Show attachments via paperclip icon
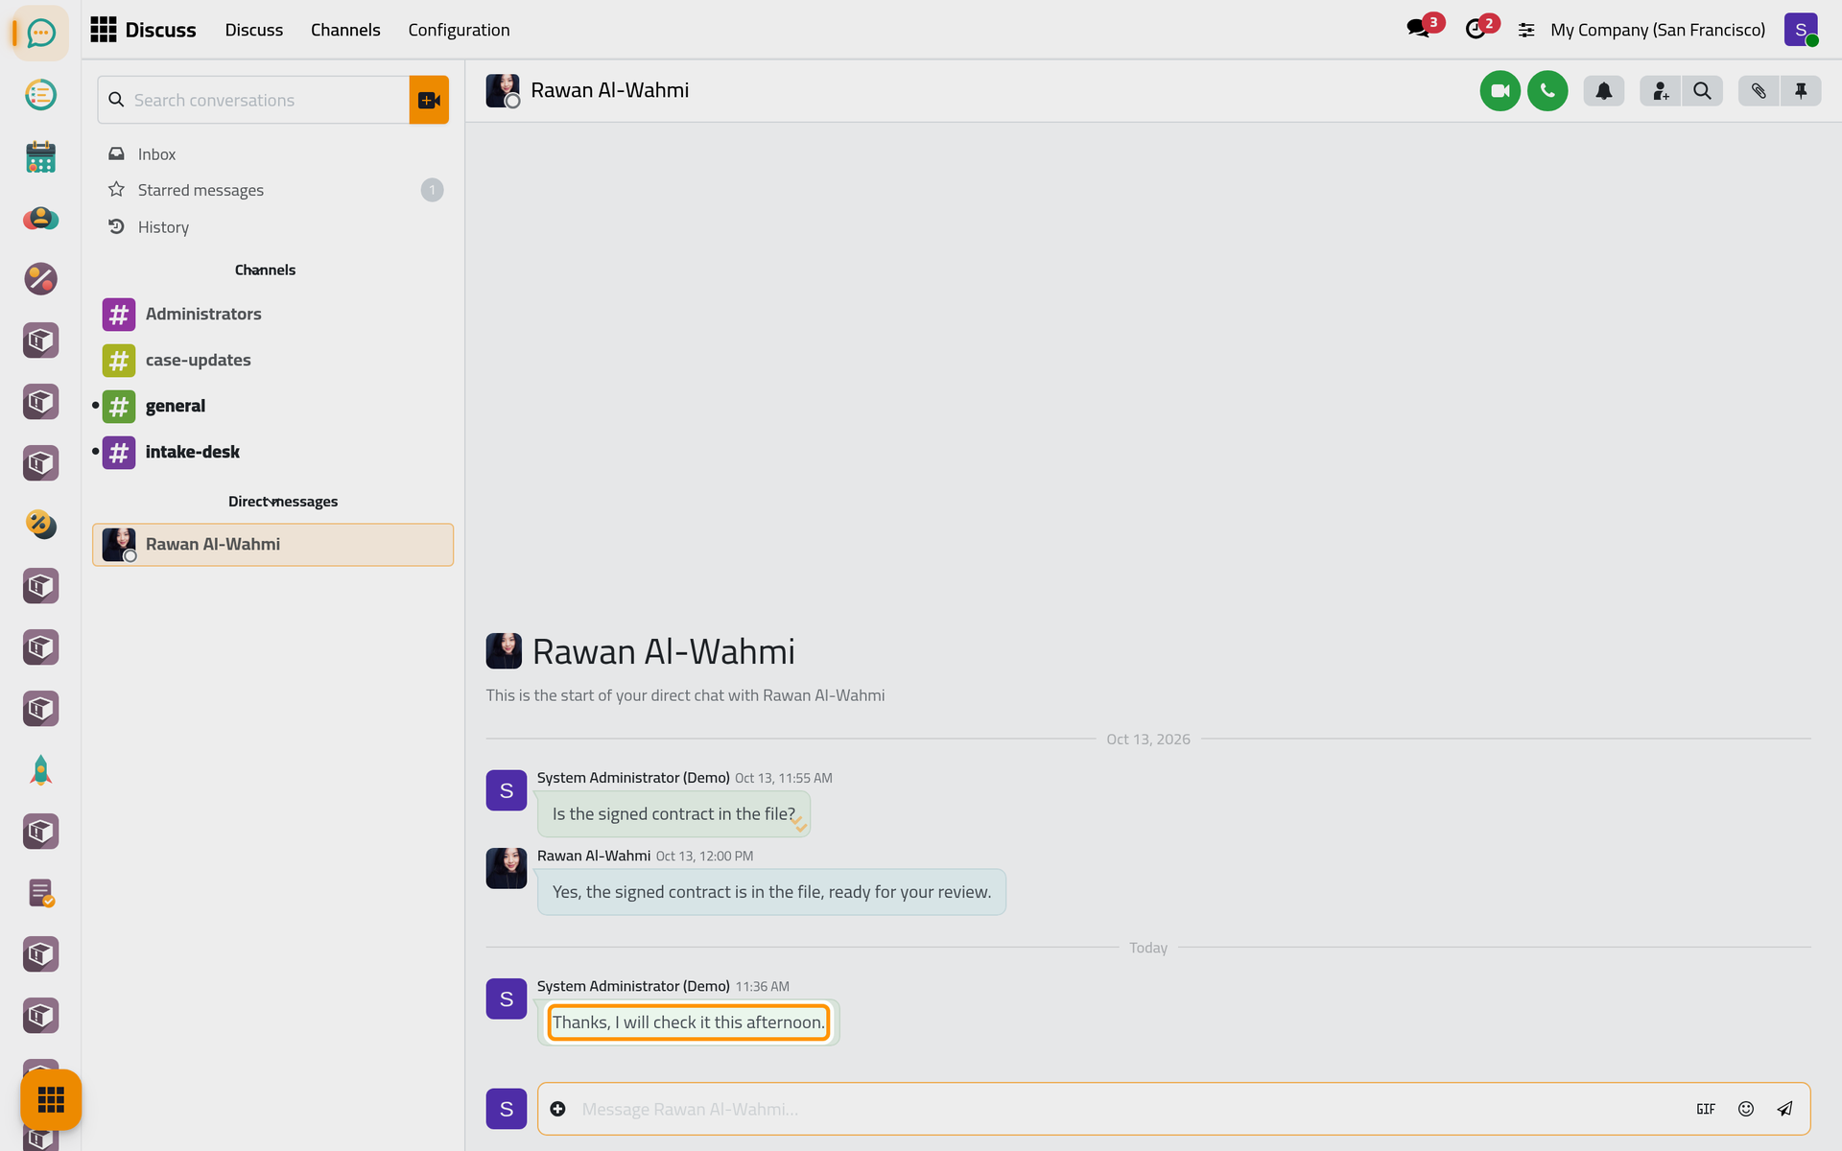Image resolution: width=1842 pixels, height=1151 pixels. [1759, 91]
